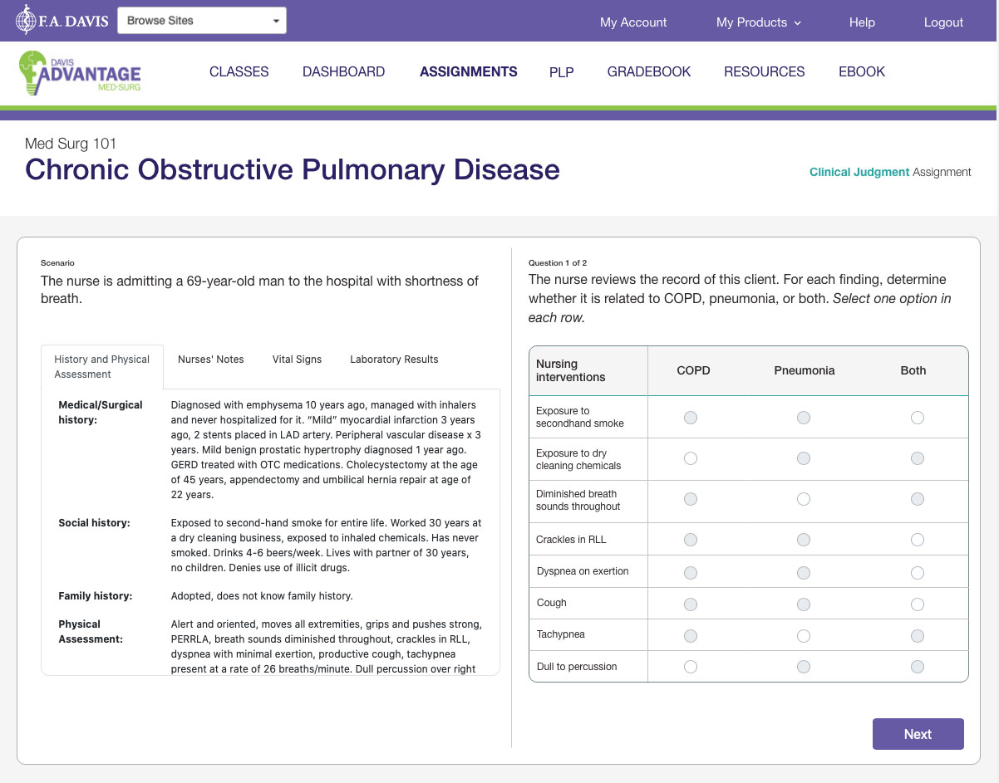Choose COPD for dry cleaning chemicals exposure

pos(691,458)
